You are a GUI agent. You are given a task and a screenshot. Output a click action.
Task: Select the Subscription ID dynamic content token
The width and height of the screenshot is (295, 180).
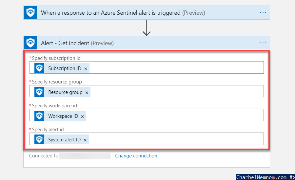(62, 68)
